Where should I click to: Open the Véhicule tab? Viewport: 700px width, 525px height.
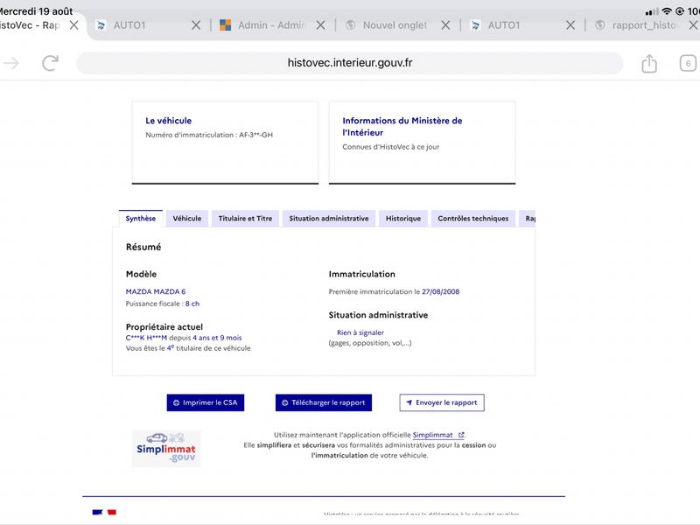coord(187,218)
